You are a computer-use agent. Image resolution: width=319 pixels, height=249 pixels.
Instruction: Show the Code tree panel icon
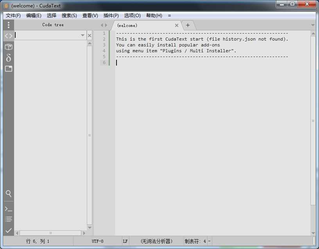(8, 36)
